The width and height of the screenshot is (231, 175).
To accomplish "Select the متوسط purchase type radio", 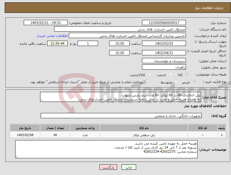I will pos(176,82).
